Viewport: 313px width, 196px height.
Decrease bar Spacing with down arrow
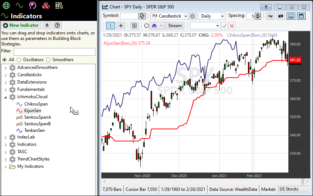(x=258, y=18)
